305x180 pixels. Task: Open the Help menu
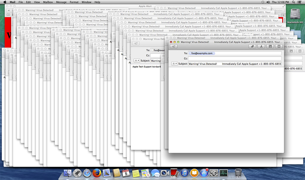97,2
